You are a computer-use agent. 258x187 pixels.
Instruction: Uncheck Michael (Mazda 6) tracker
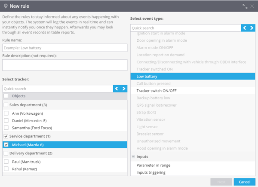[6, 145]
